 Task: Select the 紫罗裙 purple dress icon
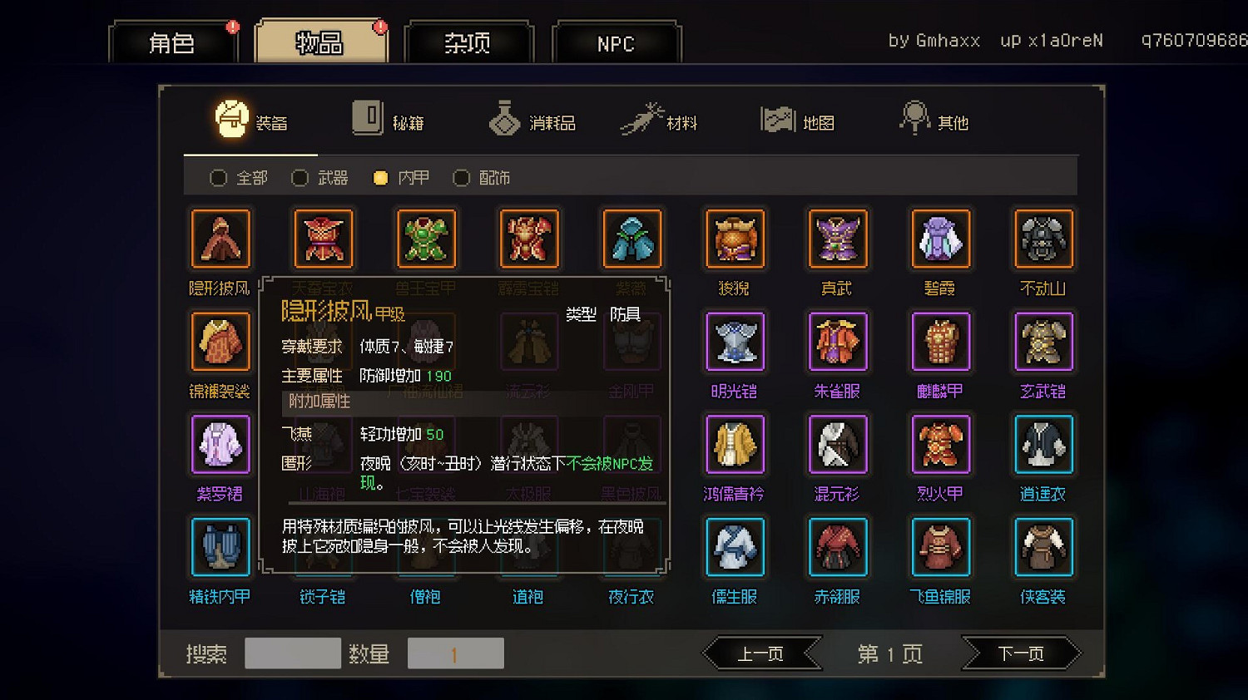point(220,445)
